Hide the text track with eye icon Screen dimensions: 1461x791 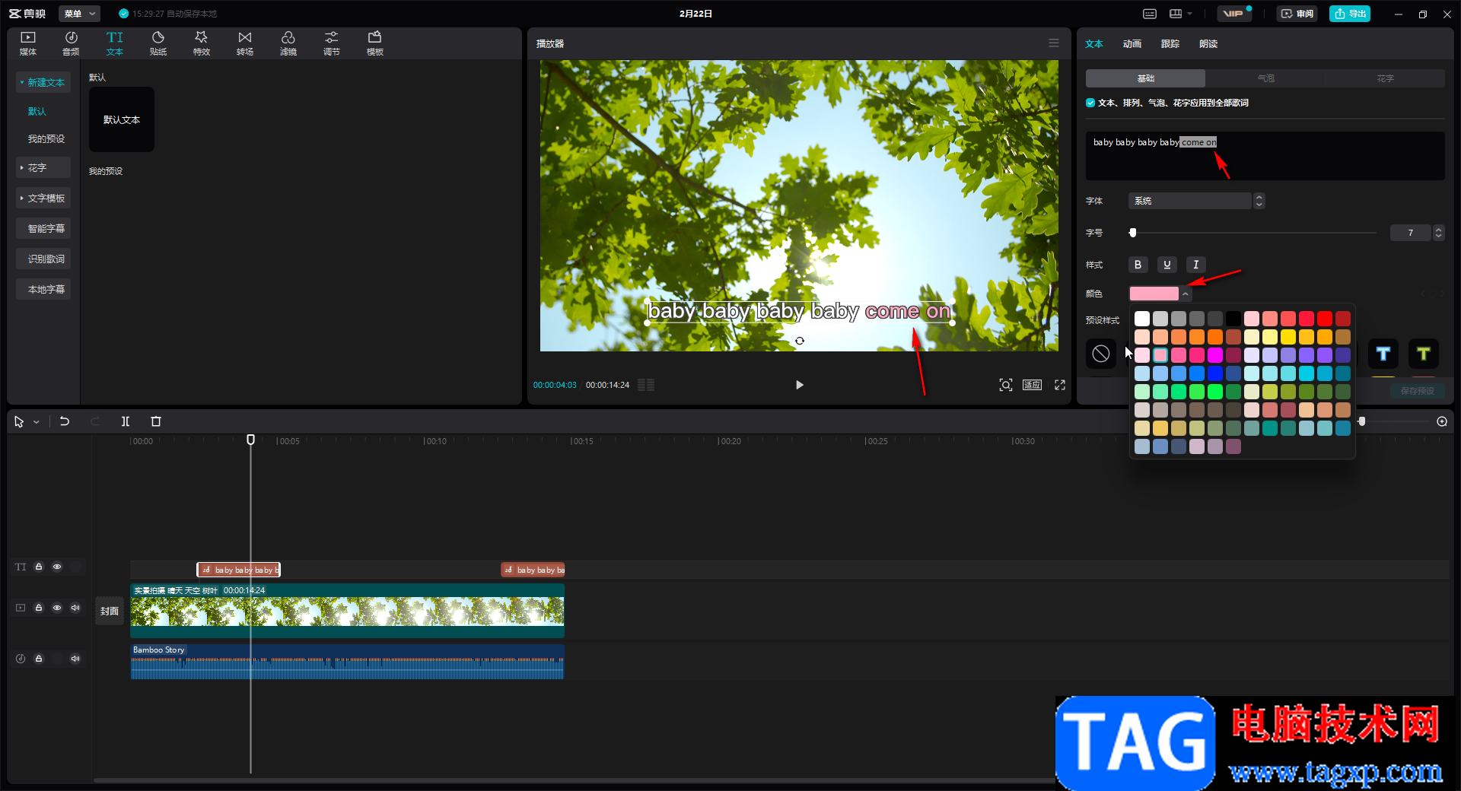(57, 567)
